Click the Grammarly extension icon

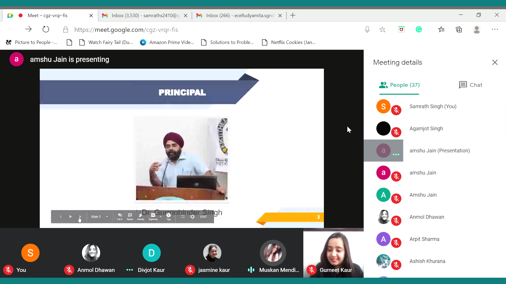point(419,29)
